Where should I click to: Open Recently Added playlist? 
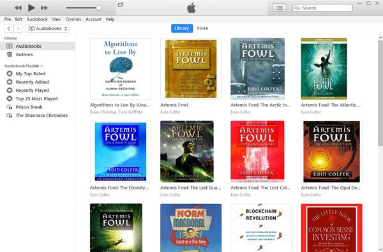click(x=33, y=82)
